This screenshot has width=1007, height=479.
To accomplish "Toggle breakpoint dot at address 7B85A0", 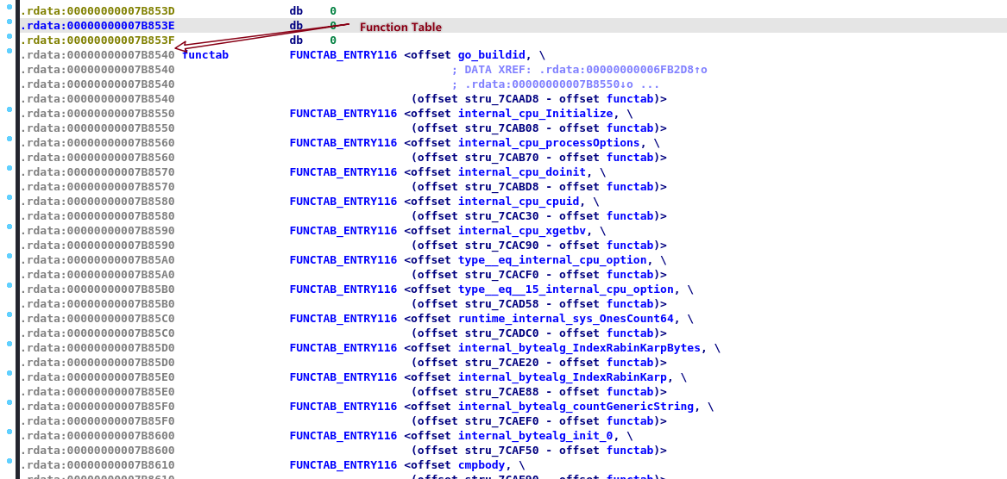I will tap(9, 257).
